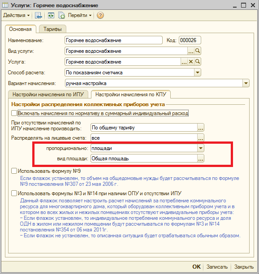Click the OK button
This screenshot has height=274, width=259.
197,267
